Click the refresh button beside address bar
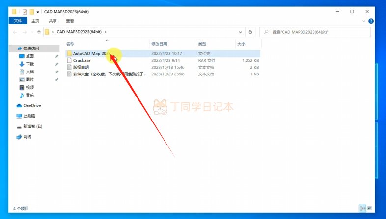Screen dimensions: 386x219 pos(250,32)
